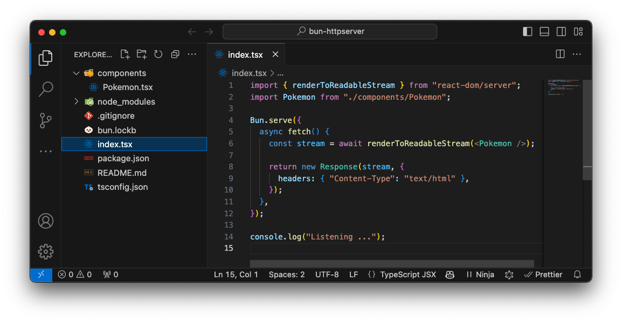Open the Customize Layout icon
The image size is (622, 322).
tap(578, 32)
